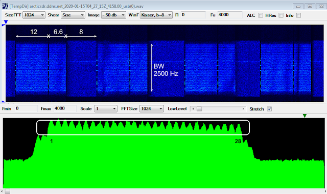327x194 pixels.
Task: Expand the Scale dropdown
Action: point(106,109)
